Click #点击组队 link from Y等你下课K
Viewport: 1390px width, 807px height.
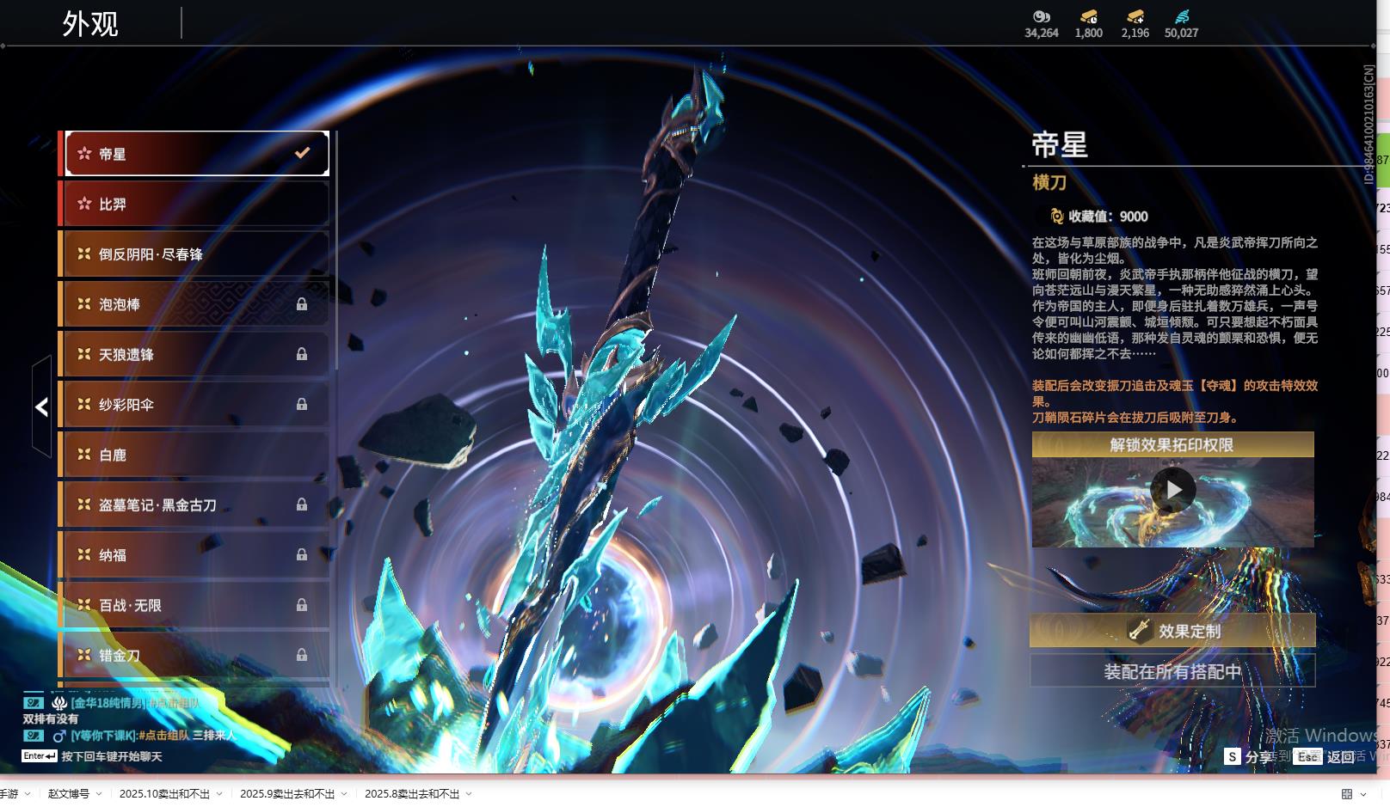[164, 736]
